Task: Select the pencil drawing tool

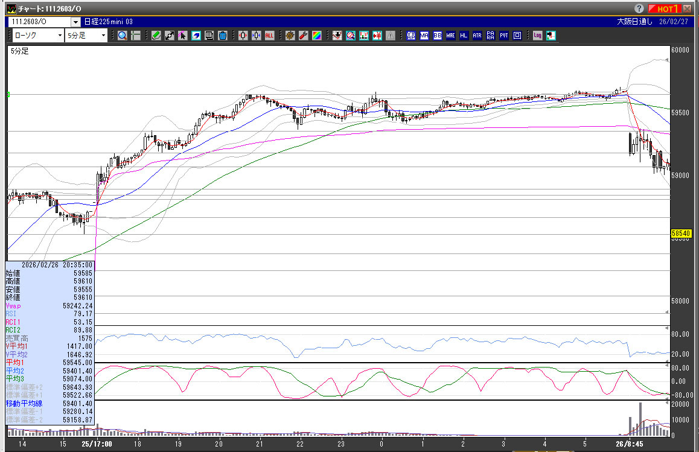Action: 156,36
